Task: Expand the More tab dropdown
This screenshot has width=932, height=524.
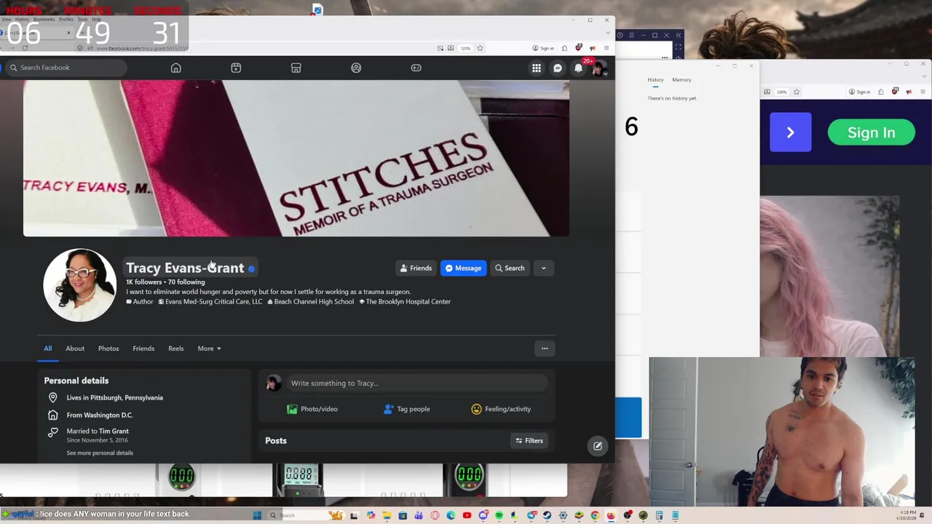Action: point(209,349)
